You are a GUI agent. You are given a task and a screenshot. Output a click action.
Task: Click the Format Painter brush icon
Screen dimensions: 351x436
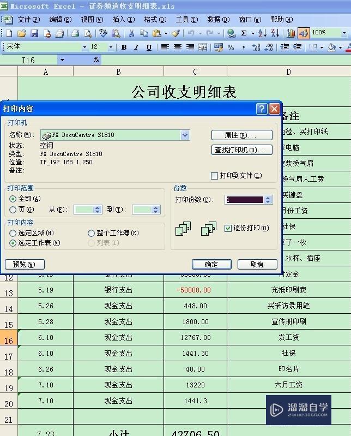click(x=176, y=34)
